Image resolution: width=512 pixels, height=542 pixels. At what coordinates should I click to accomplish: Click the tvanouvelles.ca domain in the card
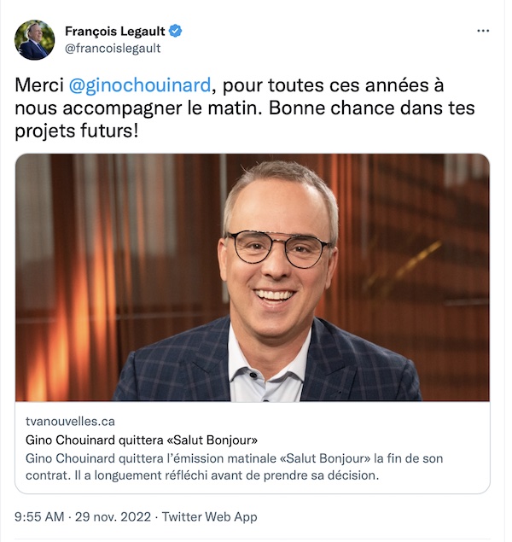70,421
